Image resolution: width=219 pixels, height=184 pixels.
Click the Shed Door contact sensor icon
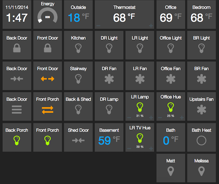[78, 140]
